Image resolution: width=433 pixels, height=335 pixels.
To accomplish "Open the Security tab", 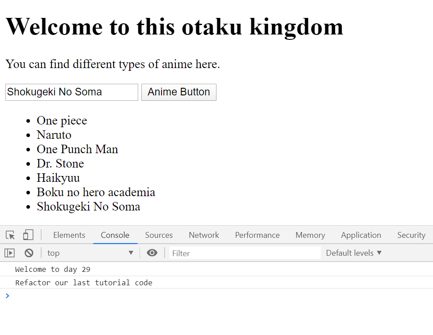I will pos(411,235).
